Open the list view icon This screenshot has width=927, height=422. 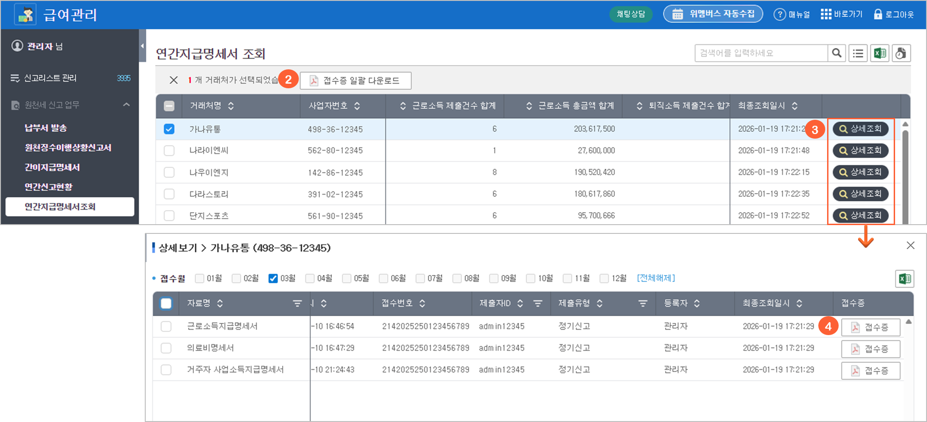coord(858,53)
